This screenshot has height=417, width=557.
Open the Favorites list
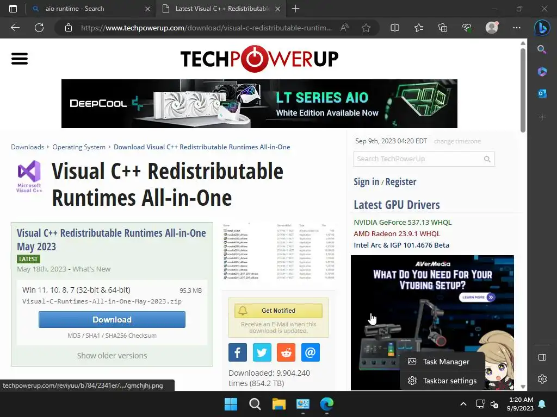(419, 28)
